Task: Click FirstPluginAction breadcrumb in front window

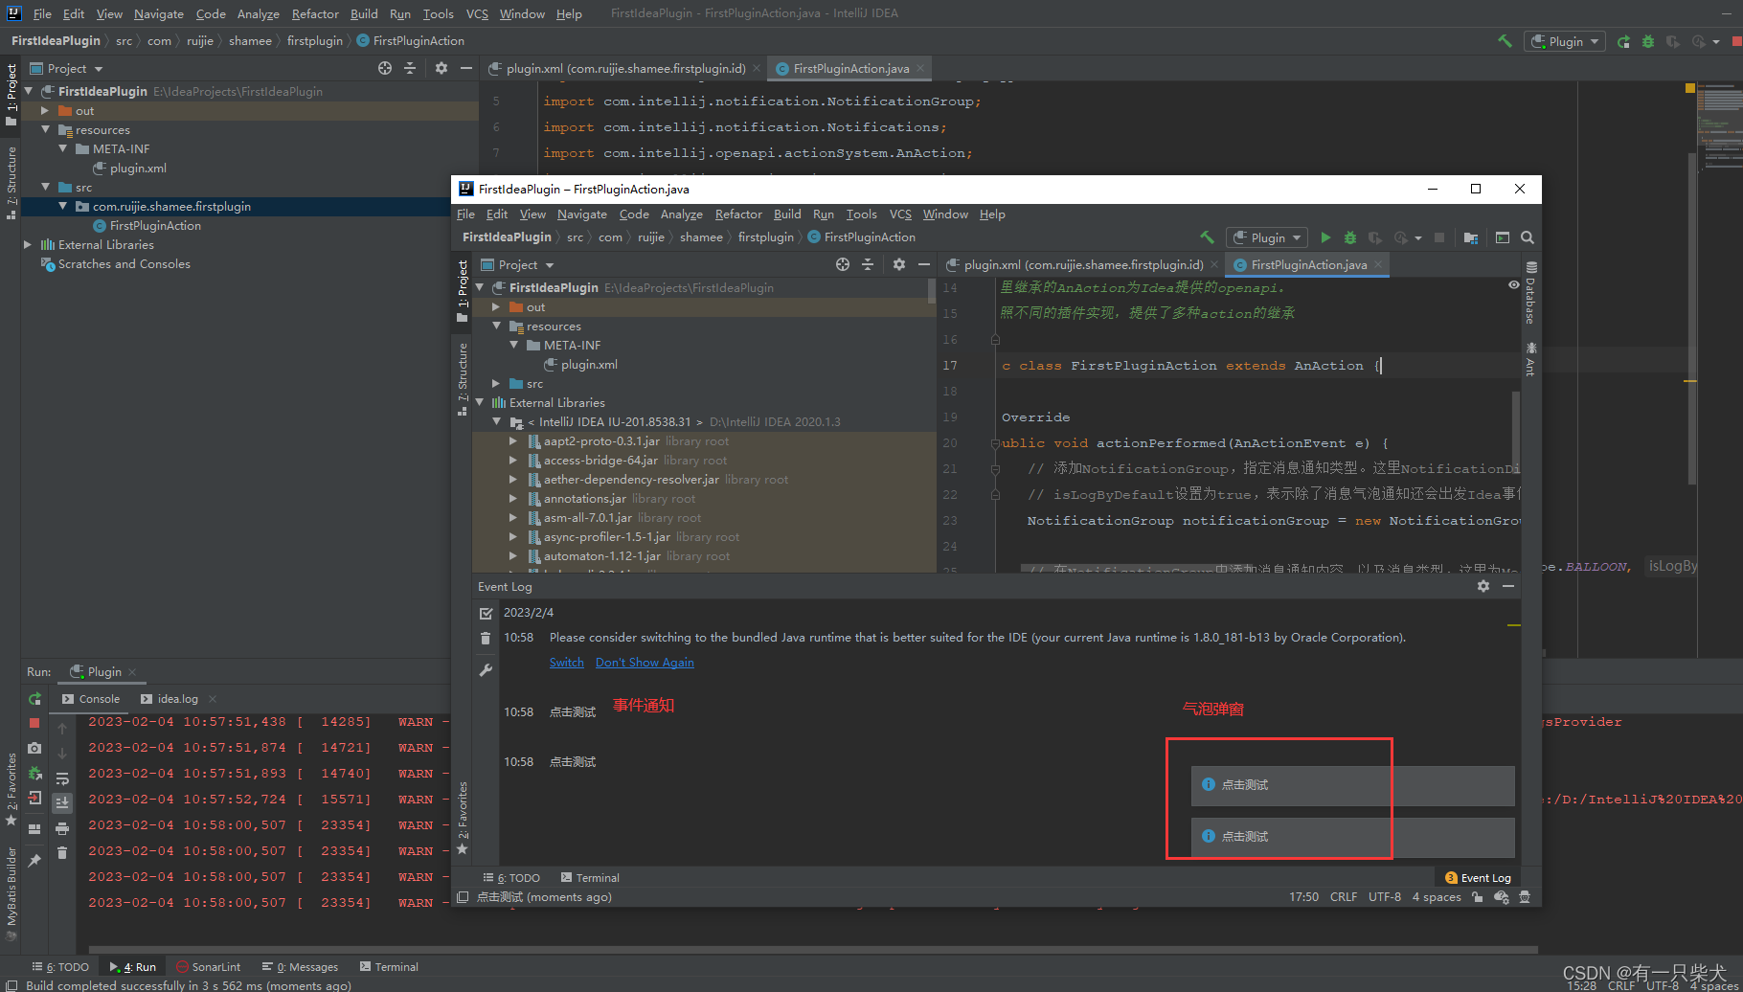Action: [861, 237]
